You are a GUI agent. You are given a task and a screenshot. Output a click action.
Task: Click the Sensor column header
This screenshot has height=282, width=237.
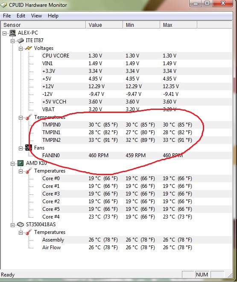[x=43, y=25]
